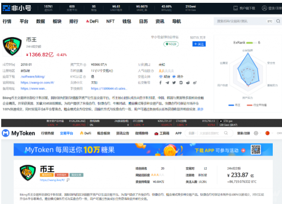Select 工具箱 in MyToken nav
Image resolution: width=282 pixels, height=204 pixels.
[x=162, y=133]
